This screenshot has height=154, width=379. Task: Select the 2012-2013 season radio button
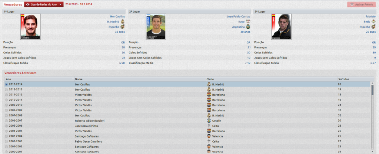(6, 90)
